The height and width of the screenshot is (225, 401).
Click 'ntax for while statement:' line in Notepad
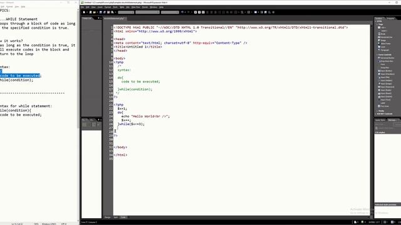(x=26, y=106)
